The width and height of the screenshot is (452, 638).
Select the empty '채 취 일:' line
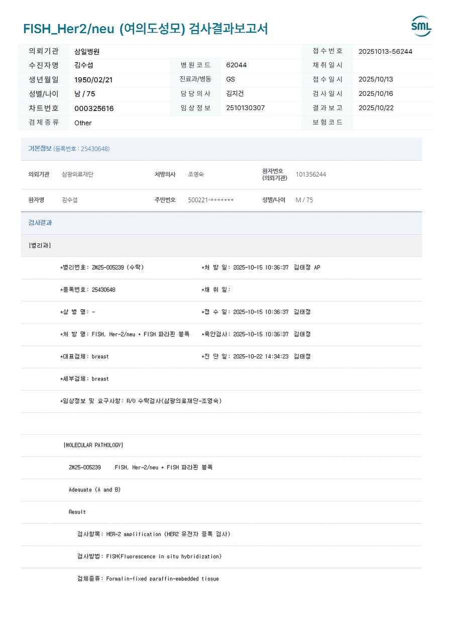pos(216,290)
